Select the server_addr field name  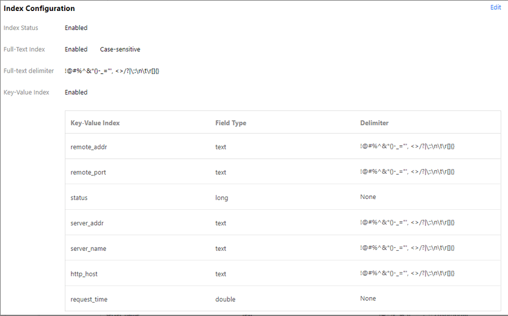click(x=87, y=223)
